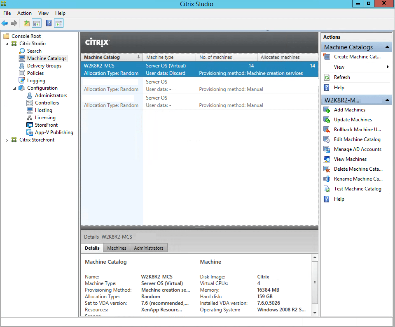Click the Rollback Machine Update icon
Screen dimensions: 395x327
point(327,130)
